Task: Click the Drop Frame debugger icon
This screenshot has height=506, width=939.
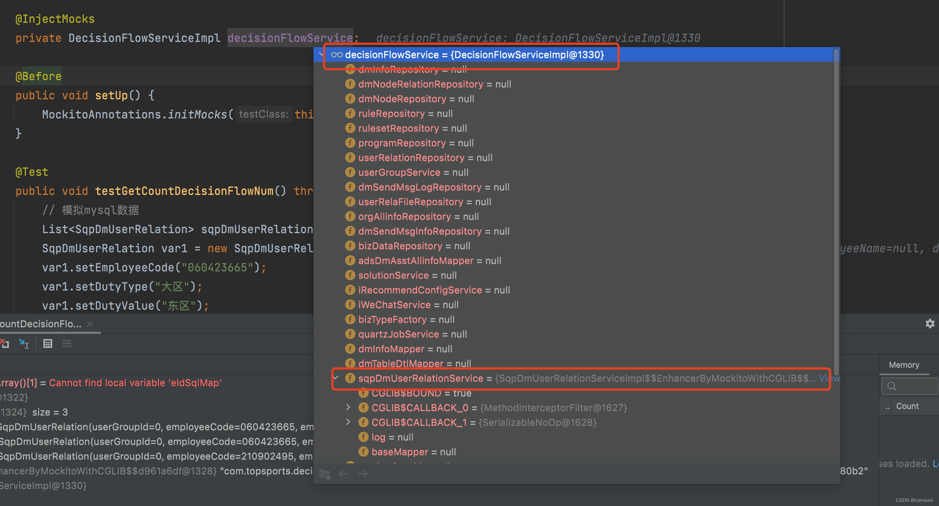Action: (4, 343)
